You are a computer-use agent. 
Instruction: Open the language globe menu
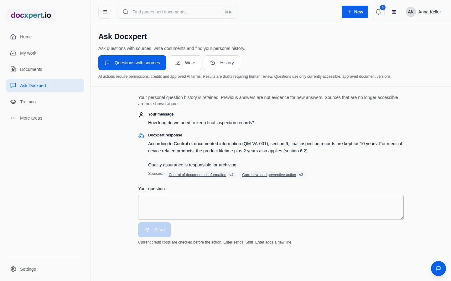click(x=394, y=12)
